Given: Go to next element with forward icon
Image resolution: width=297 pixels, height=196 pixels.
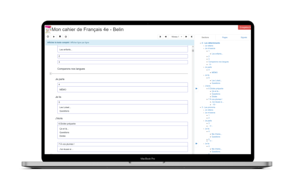Looking at the screenshot, I should (186, 37).
